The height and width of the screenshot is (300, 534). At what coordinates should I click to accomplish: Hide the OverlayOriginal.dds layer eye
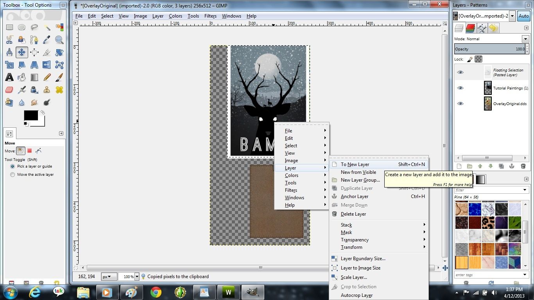pyautogui.click(x=460, y=104)
